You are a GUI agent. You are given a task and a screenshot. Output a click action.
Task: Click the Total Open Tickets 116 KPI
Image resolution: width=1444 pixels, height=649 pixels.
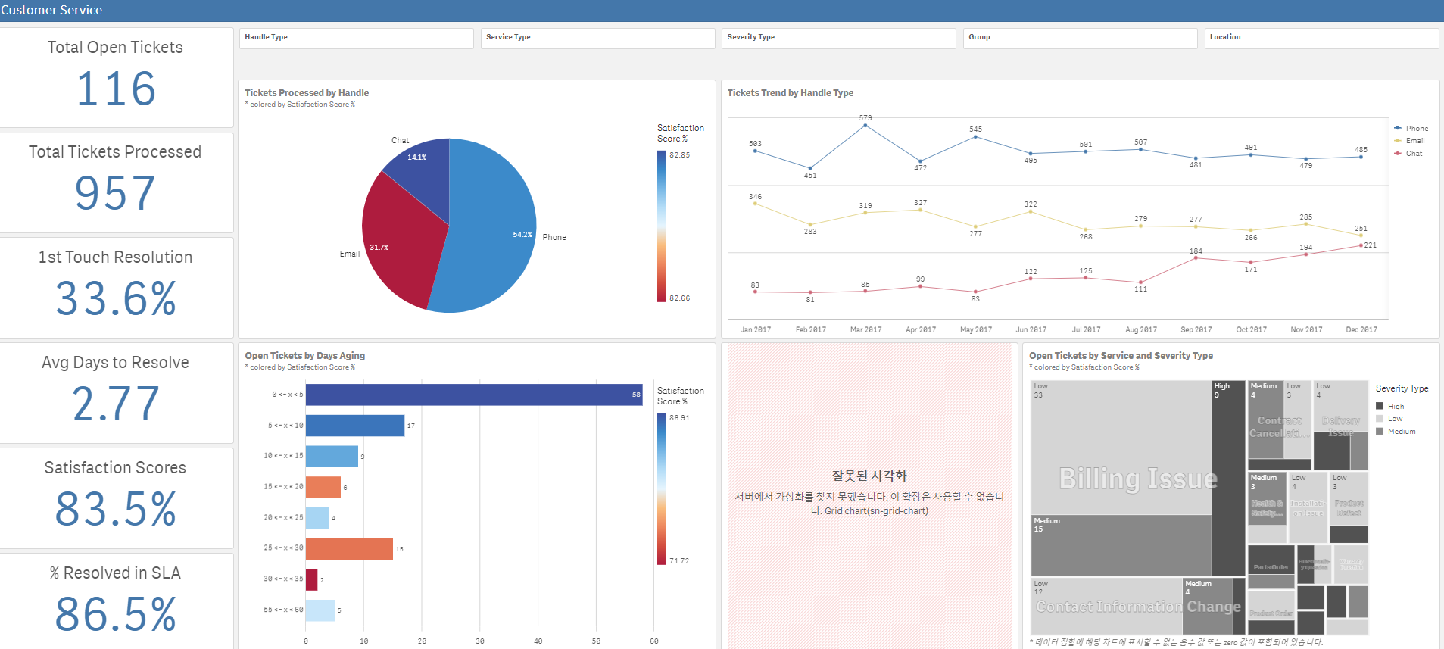click(116, 78)
